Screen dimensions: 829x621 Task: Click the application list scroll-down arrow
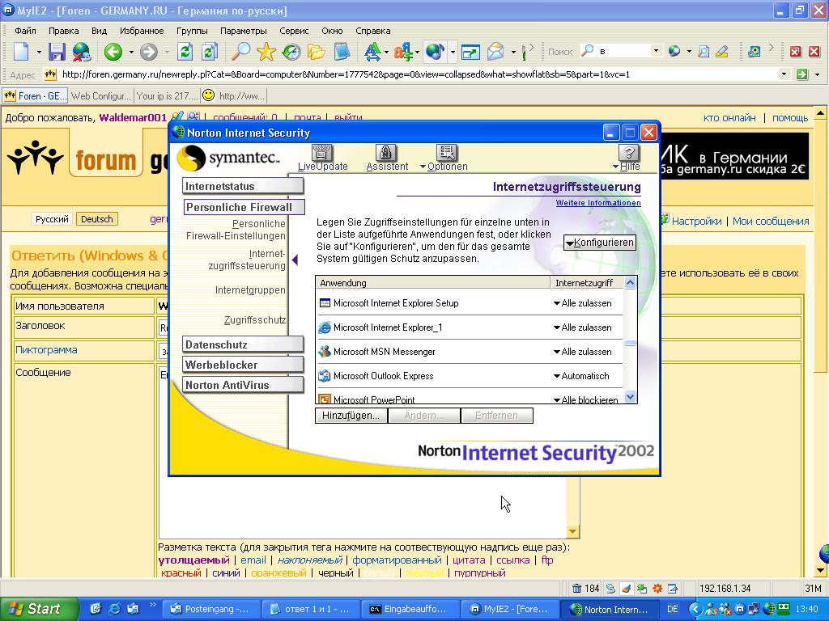(x=630, y=396)
